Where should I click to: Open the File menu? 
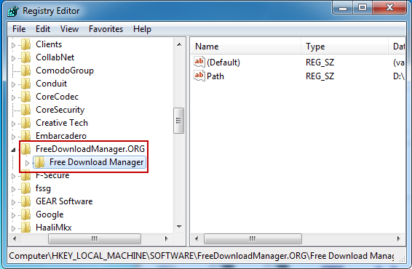[19, 29]
